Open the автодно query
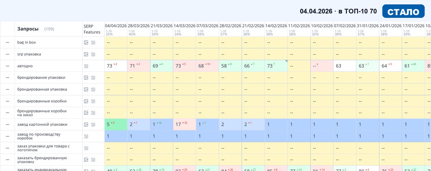The width and height of the screenshot is (431, 171). click(x=25, y=66)
